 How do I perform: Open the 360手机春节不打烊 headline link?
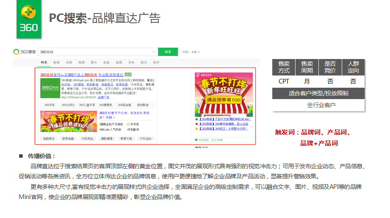(x=124, y=115)
